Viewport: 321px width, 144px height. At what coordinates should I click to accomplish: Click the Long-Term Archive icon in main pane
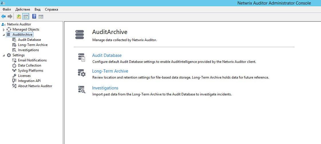(82, 73)
